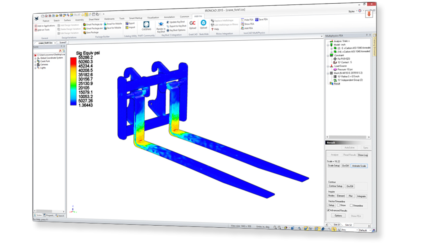This screenshot has height=247, width=433.
Task: Switch to the Sim S1 bottom tab
Action: pyautogui.click(x=337, y=224)
